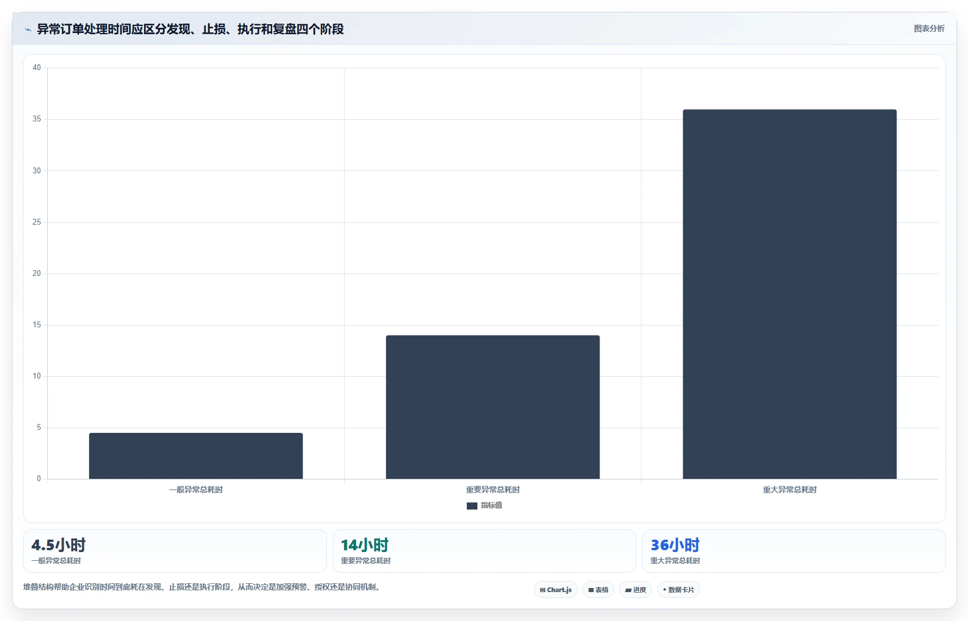
Task: Click the 重大异常总耗时 bar in the chart
Action: coord(790,294)
